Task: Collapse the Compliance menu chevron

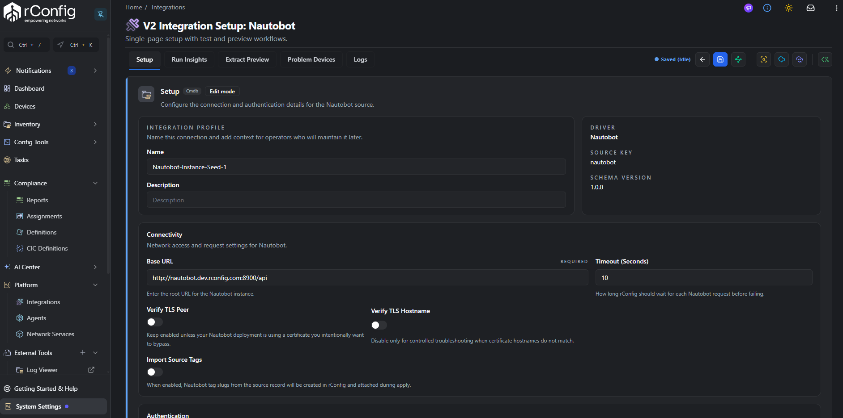Action: click(x=95, y=183)
